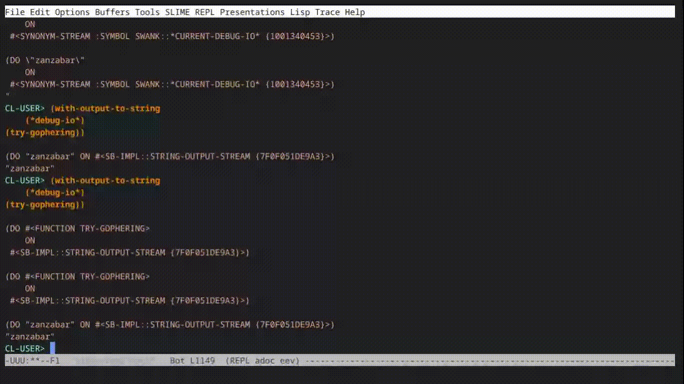Open the REPL menu in menu bar
This screenshot has width=684, height=384.
205,12
